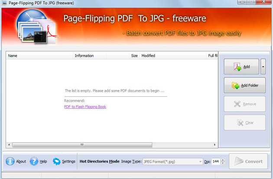The height and width of the screenshot is (179, 273).
Task: Click the horizontal scrollbar thumb
Action: pos(82,144)
